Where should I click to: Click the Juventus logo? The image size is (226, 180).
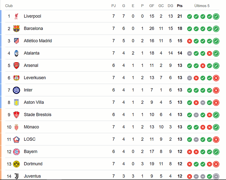[x=17, y=176]
